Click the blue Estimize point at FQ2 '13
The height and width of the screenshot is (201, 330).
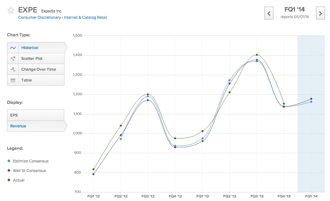[x=230, y=80]
